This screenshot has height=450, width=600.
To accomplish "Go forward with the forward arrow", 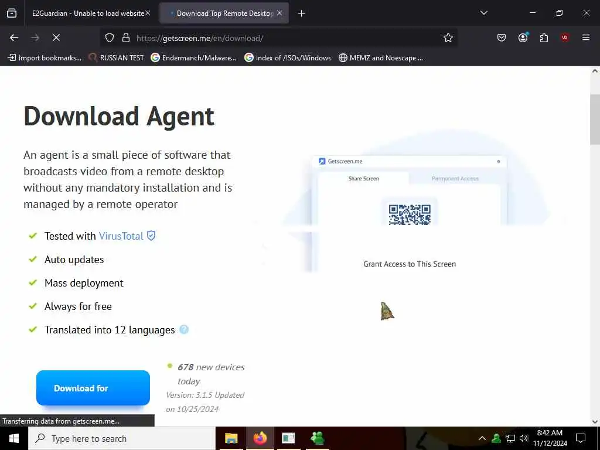I will pos(35,37).
